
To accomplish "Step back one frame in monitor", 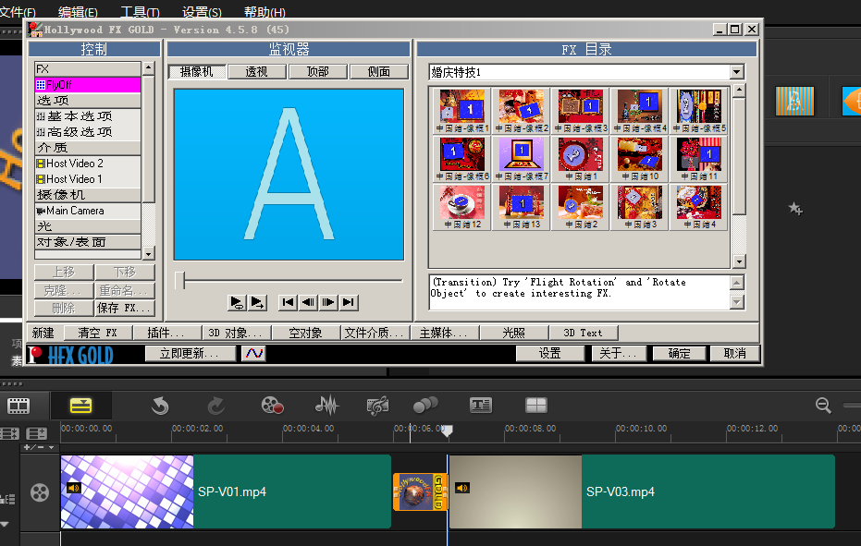I will (x=308, y=302).
